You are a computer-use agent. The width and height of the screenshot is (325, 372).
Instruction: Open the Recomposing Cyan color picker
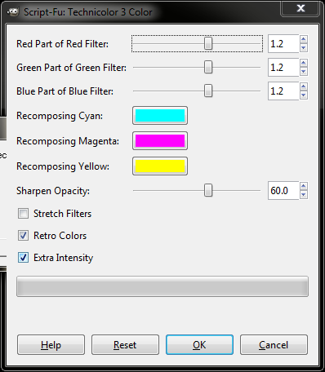click(x=160, y=116)
